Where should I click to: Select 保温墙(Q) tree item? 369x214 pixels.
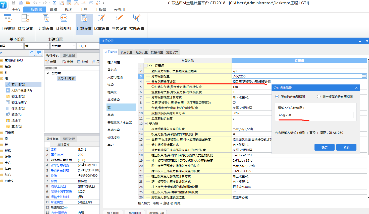pyautogui.click(x=18, y=109)
